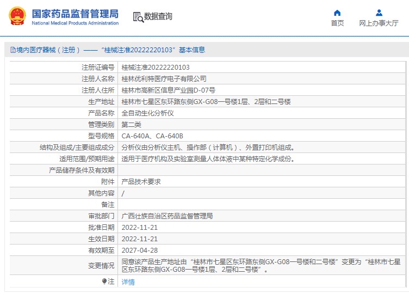This screenshot has width=409, height=293.
Task: Click the 首页 home icon
Action: tap(337, 13)
